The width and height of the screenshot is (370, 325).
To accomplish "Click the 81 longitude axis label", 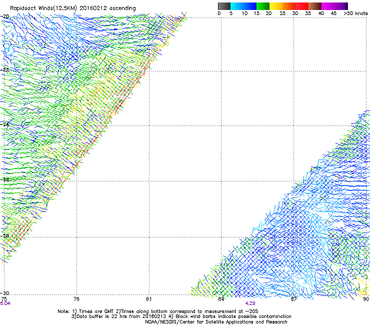I will coord(148,299).
